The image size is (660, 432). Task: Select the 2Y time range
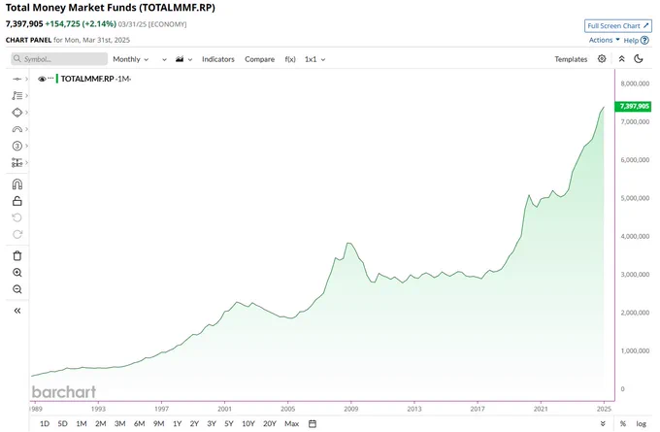click(194, 423)
